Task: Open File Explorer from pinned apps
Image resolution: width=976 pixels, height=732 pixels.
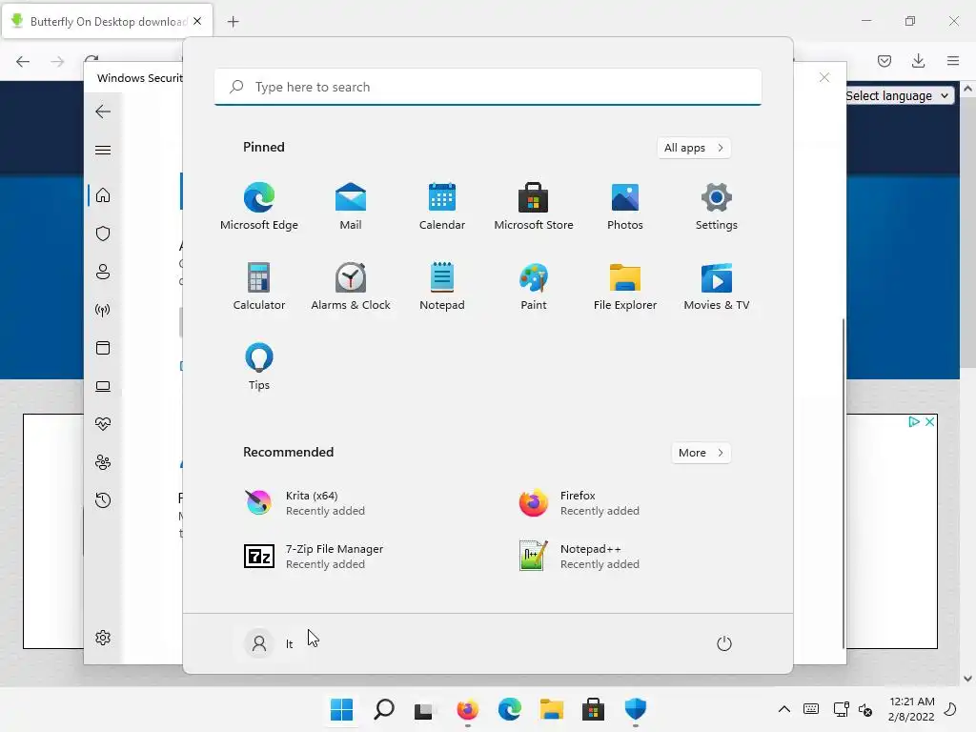Action: coord(625,286)
